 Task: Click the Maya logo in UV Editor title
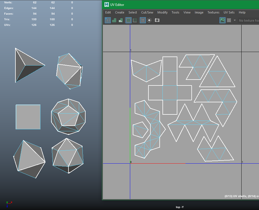point(107,4)
